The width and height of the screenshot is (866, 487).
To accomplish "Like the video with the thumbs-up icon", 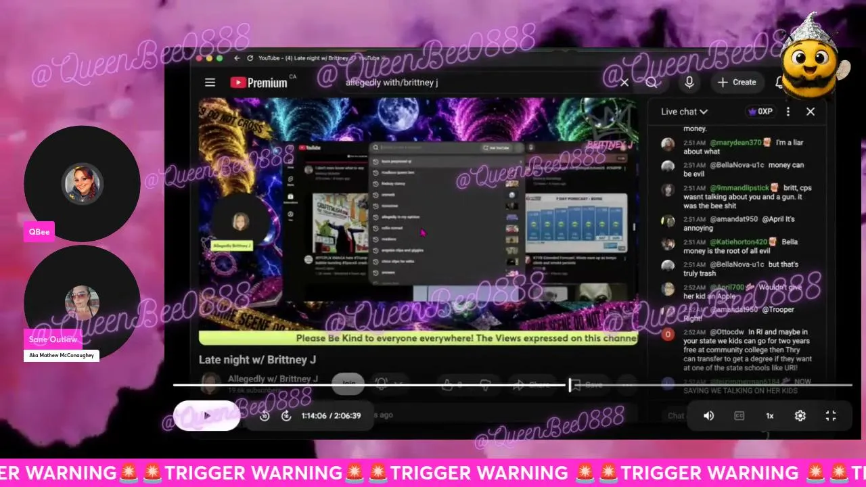I will [447, 385].
